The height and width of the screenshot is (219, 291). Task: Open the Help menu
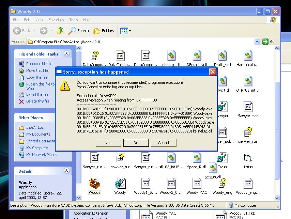[x=87, y=20]
